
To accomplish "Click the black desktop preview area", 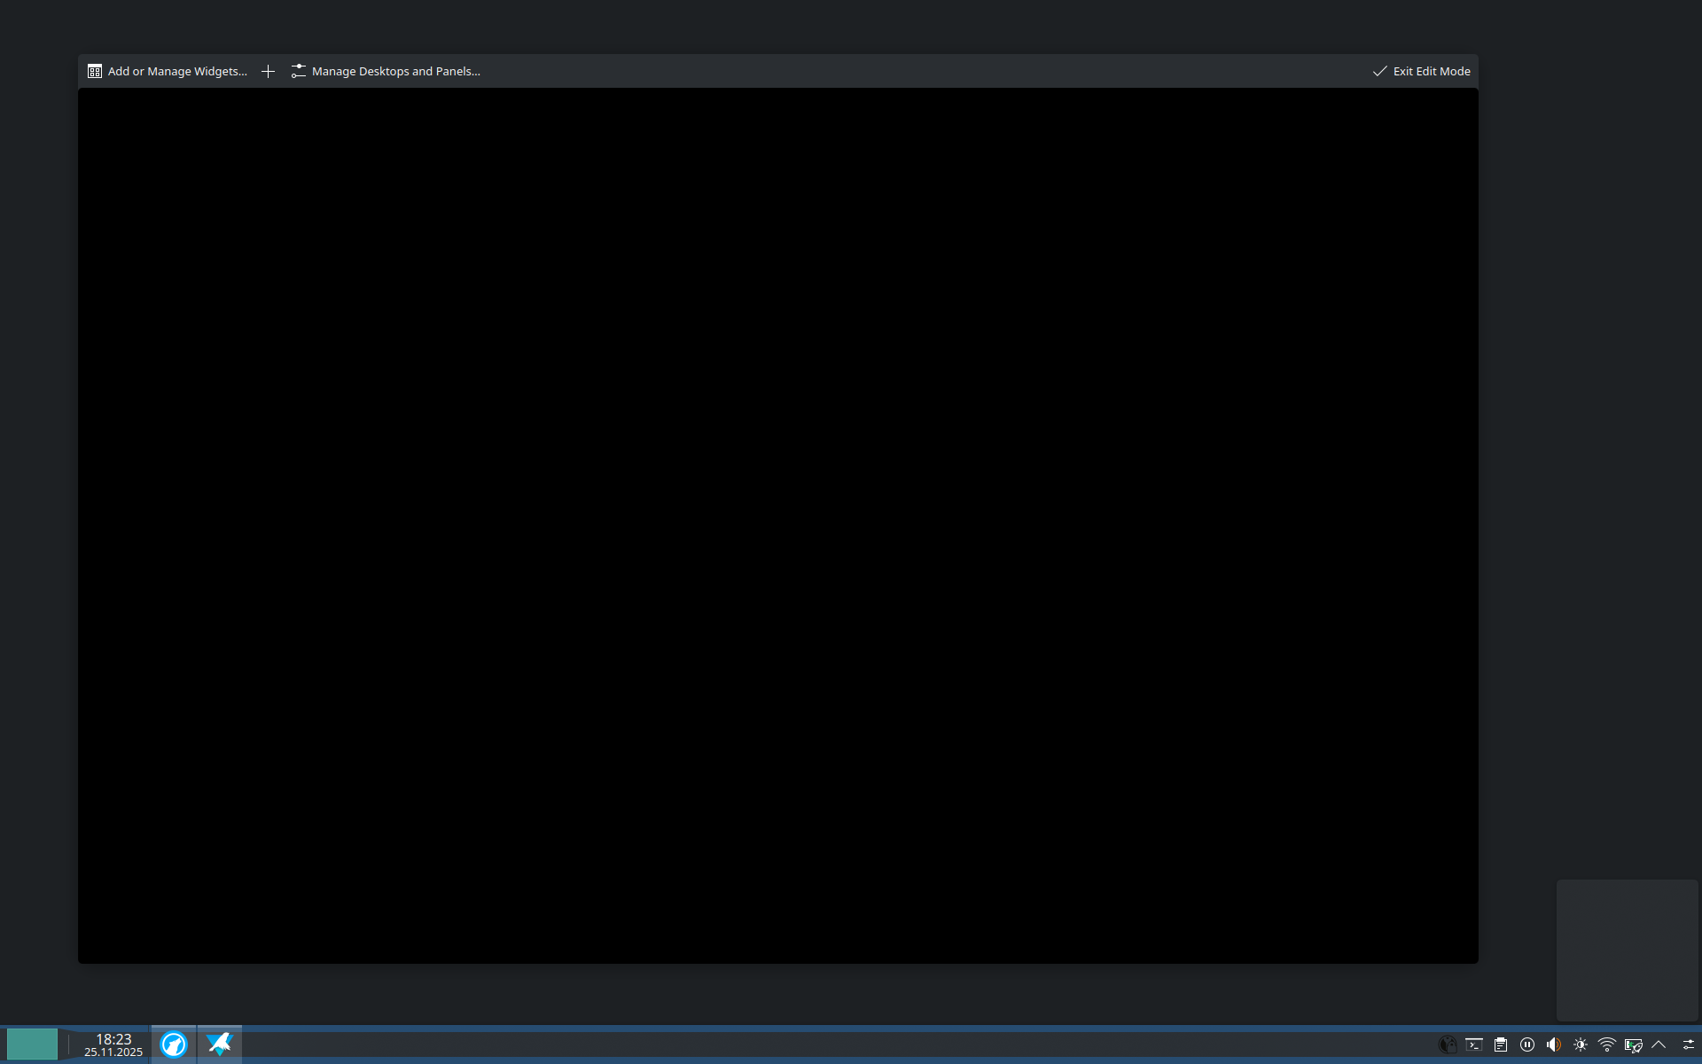I will 777,525.
